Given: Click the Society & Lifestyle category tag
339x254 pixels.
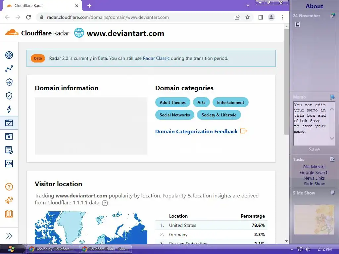Looking at the screenshot, I should click(x=219, y=115).
